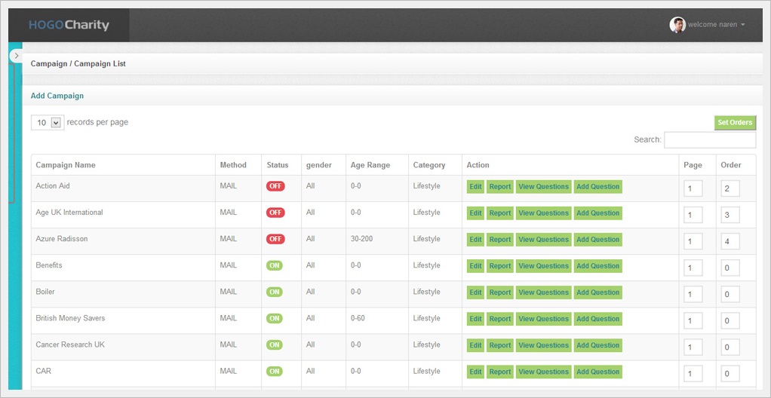This screenshot has height=398, width=771.
Task: Click the HOGO Charity logo
Action: point(69,25)
